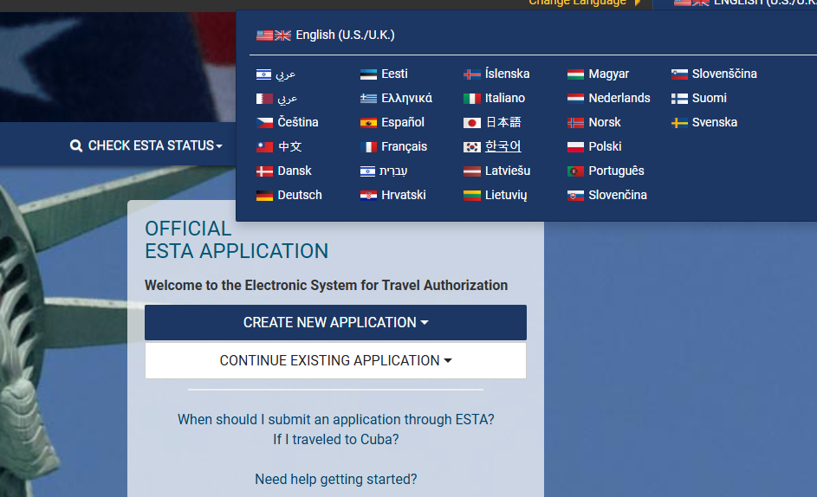Viewport: 817px width, 497px height.
Task: Open the Create New Application dropdown
Action: pos(335,322)
